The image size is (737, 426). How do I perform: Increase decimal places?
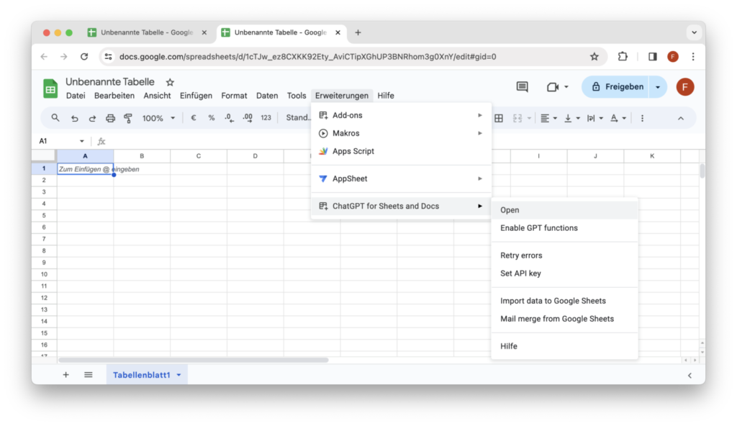(x=248, y=118)
